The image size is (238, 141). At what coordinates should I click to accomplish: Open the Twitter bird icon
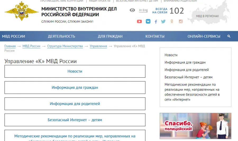pyautogui.click(x=163, y=21)
